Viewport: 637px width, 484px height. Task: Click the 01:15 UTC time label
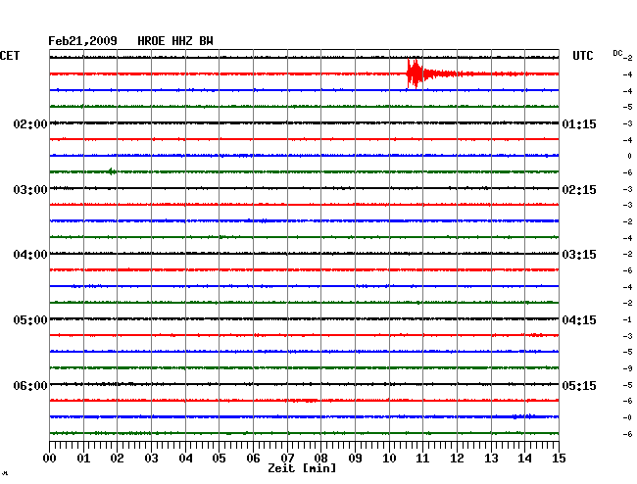pos(579,123)
